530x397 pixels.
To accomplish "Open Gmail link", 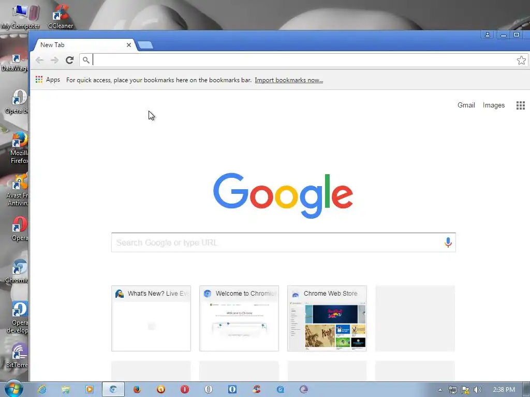I will (466, 105).
